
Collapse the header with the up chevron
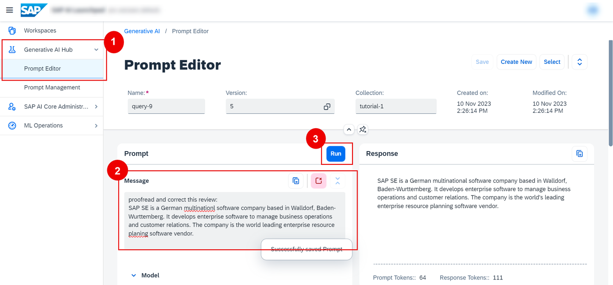click(349, 130)
